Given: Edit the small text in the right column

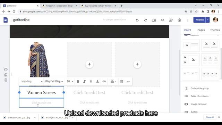Looking at the screenshot, I should coord(137,102).
